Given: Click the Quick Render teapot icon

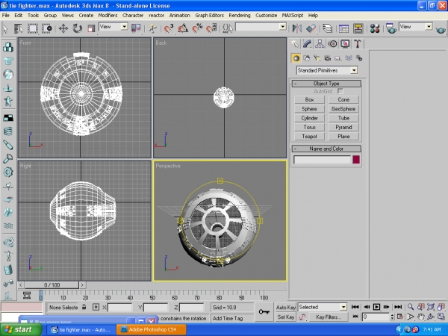Looking at the screenshot, I should 441,29.
